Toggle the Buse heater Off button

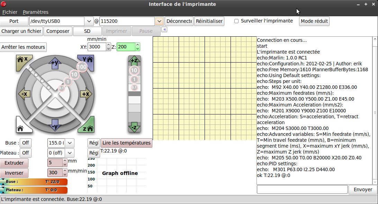[x=25, y=143]
